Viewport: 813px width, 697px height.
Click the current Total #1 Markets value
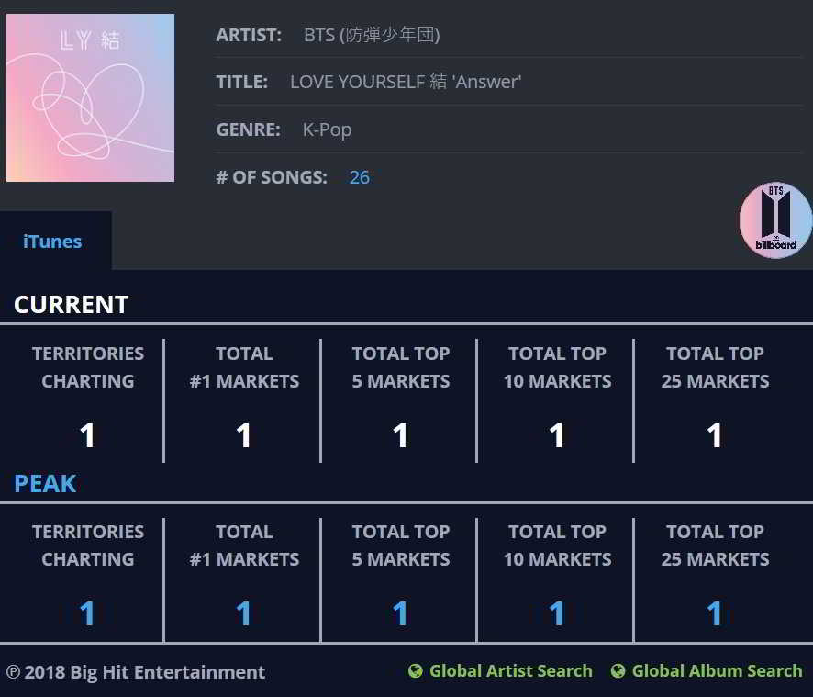244,435
